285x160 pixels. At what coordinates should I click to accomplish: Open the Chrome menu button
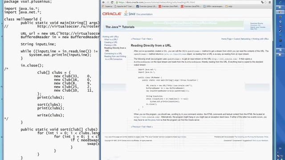pos(270,2)
